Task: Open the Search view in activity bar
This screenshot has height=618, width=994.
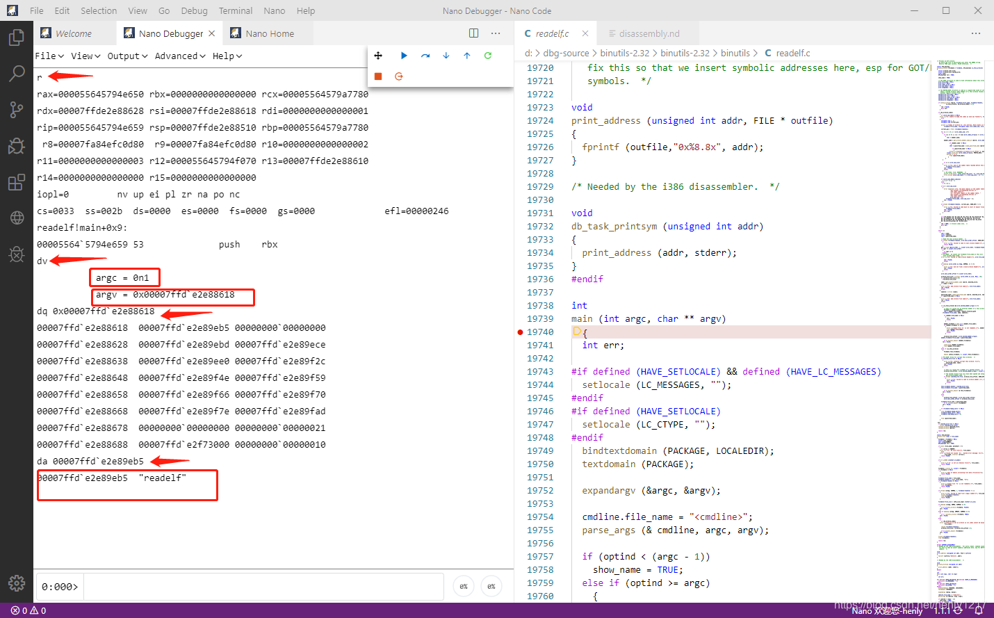Action: 16,73
